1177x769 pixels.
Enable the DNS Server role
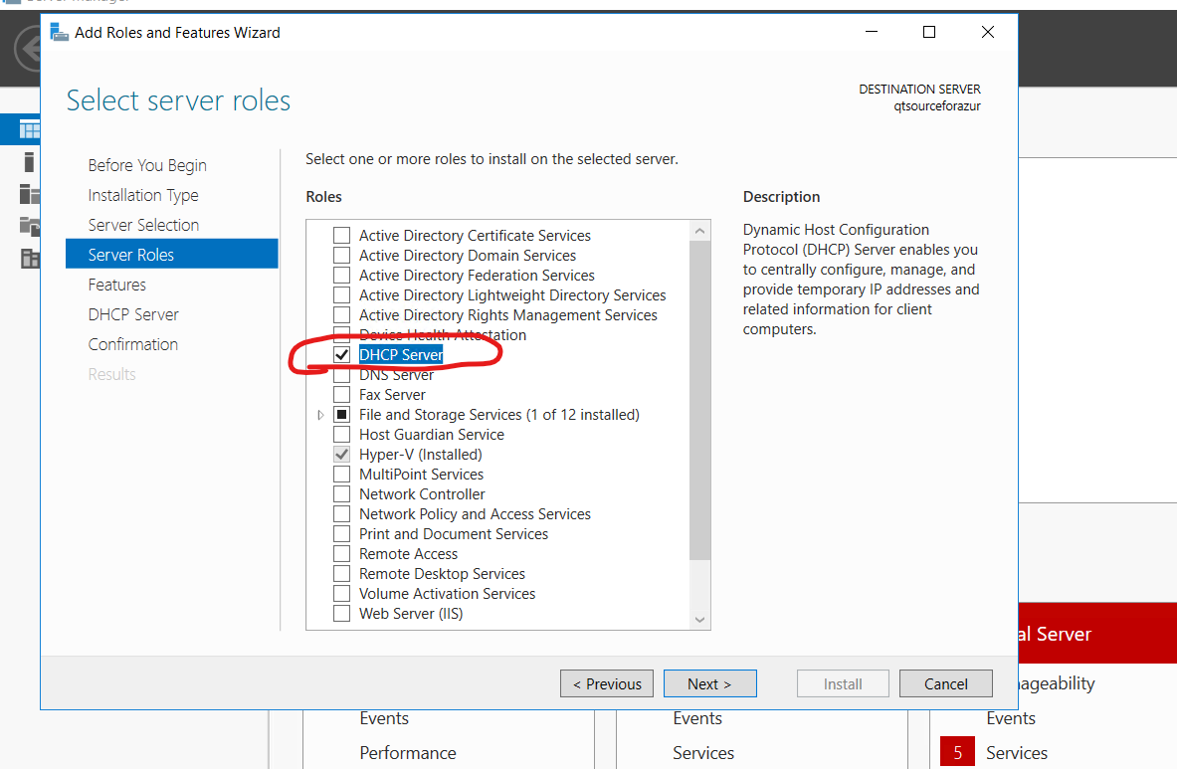coord(342,374)
